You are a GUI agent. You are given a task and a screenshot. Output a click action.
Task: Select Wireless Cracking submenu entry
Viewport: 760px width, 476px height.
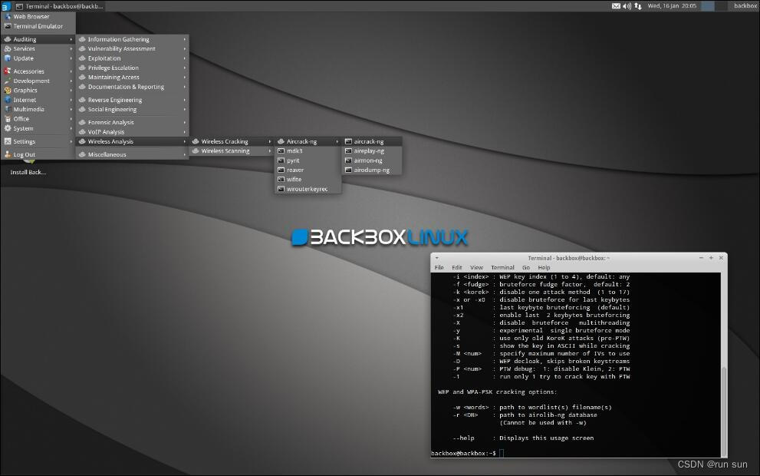click(x=232, y=141)
